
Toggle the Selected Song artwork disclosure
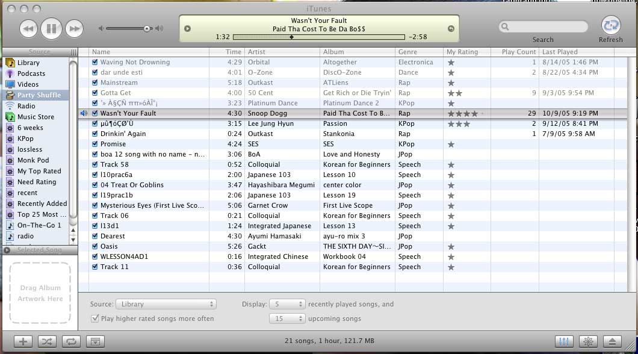(x=7, y=250)
